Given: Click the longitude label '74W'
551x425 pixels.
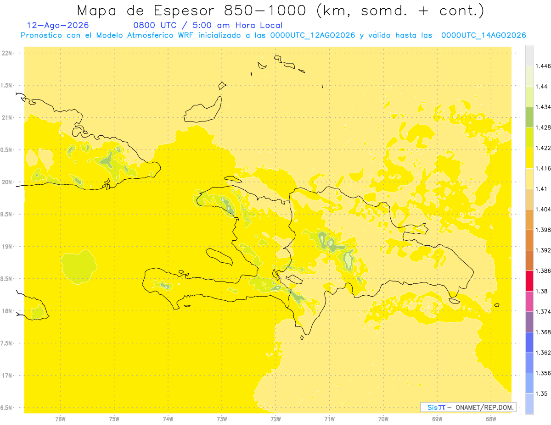Looking at the screenshot, I should click(168, 419).
